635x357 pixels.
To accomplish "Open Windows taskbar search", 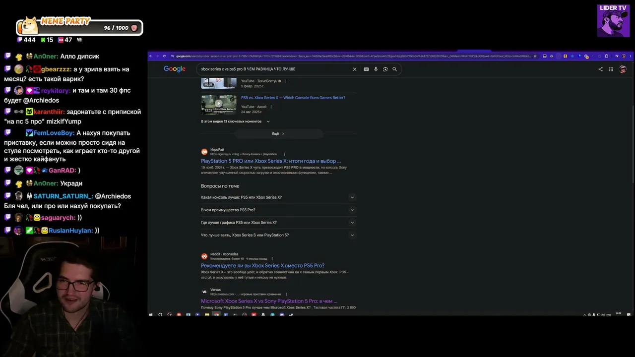I will [x=160, y=314].
